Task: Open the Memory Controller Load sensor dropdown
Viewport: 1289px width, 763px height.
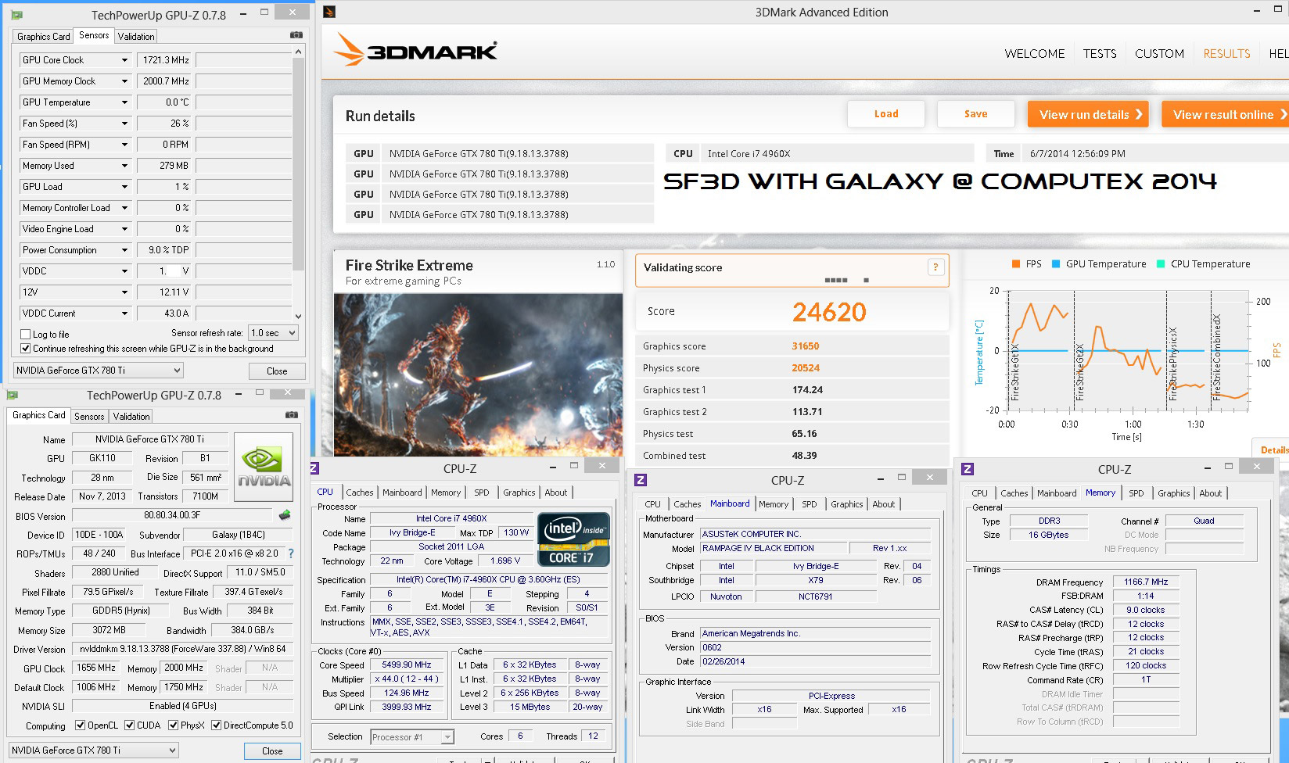Action: point(124,208)
